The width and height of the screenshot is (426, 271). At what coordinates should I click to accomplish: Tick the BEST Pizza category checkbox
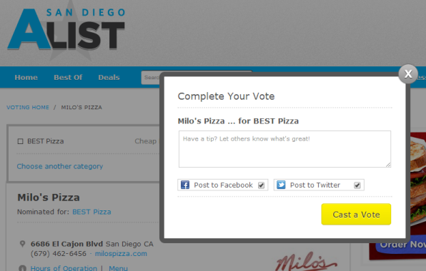point(20,141)
